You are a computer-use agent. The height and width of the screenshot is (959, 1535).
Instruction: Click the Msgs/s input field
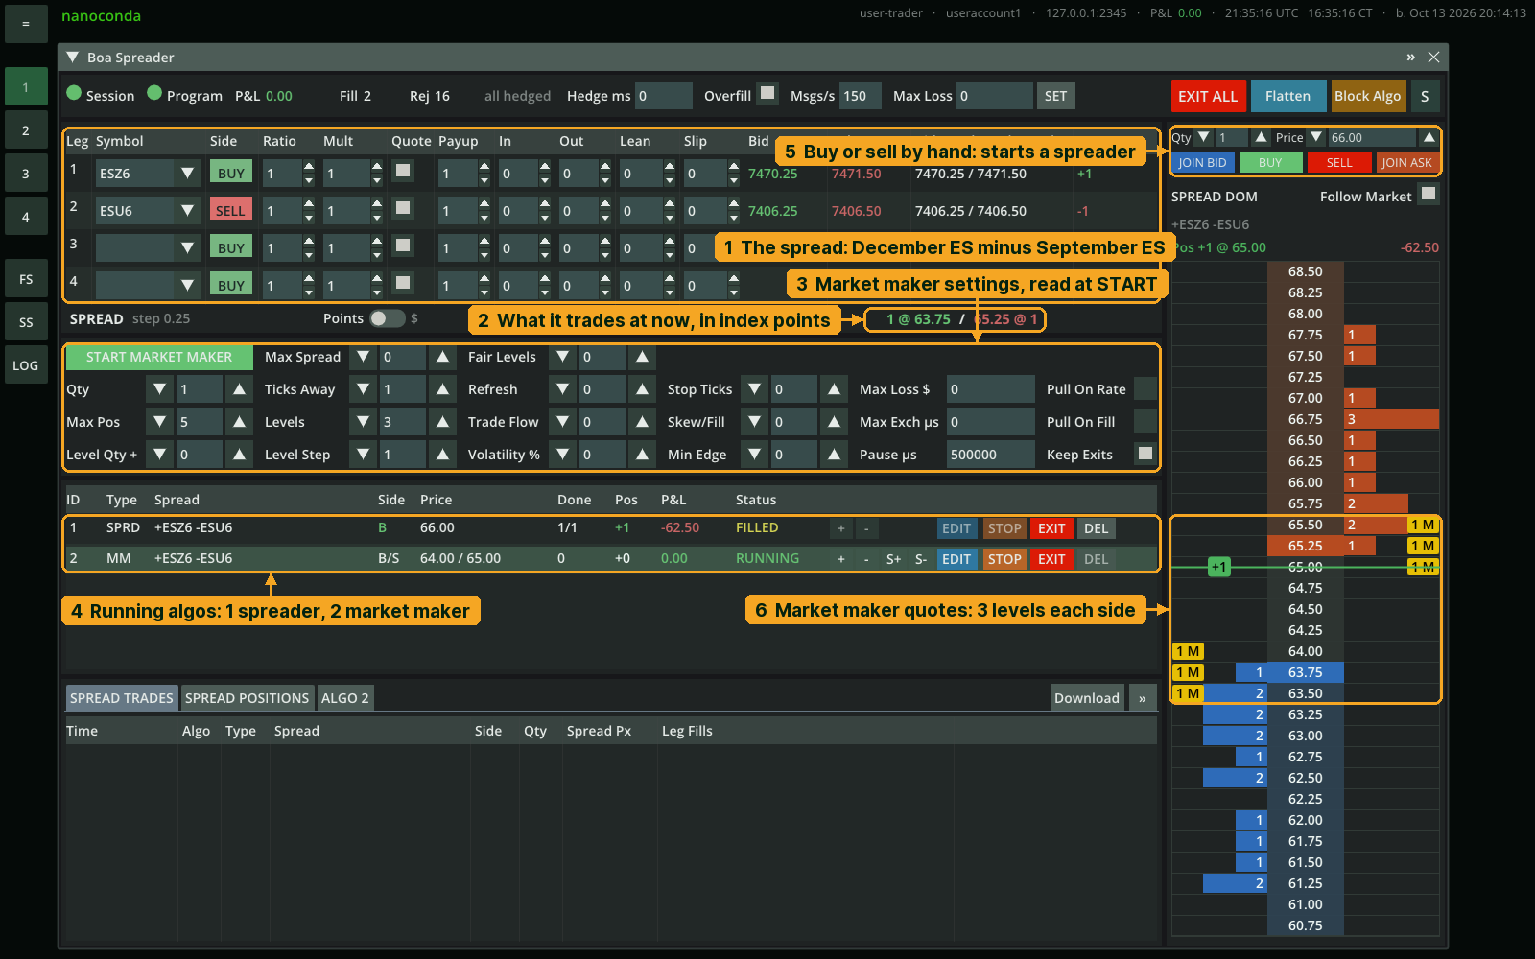pyautogui.click(x=861, y=96)
